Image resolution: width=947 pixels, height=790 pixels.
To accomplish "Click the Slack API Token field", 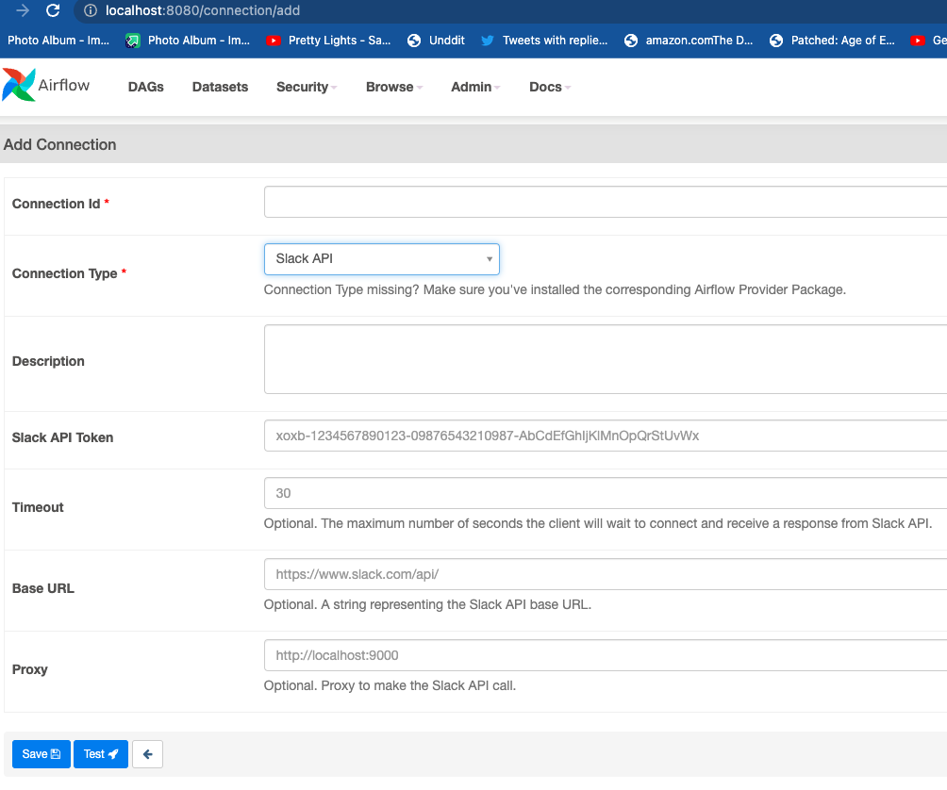I will click(x=606, y=436).
